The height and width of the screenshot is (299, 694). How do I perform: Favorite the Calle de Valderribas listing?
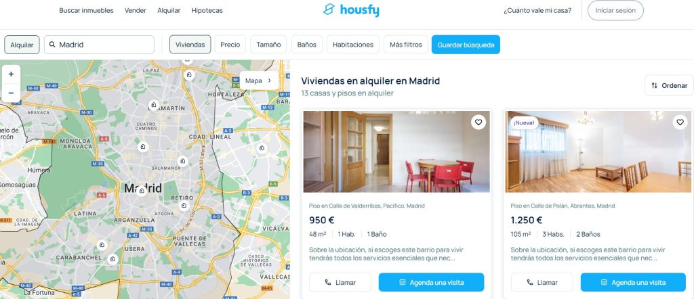[478, 122]
